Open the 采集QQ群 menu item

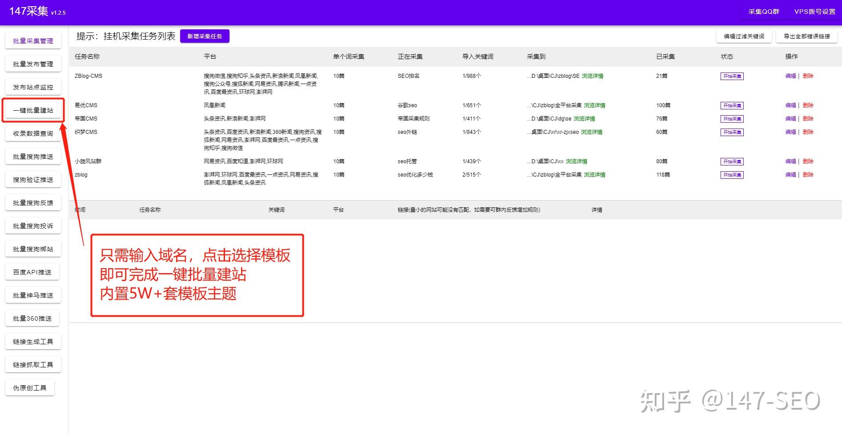coord(762,12)
